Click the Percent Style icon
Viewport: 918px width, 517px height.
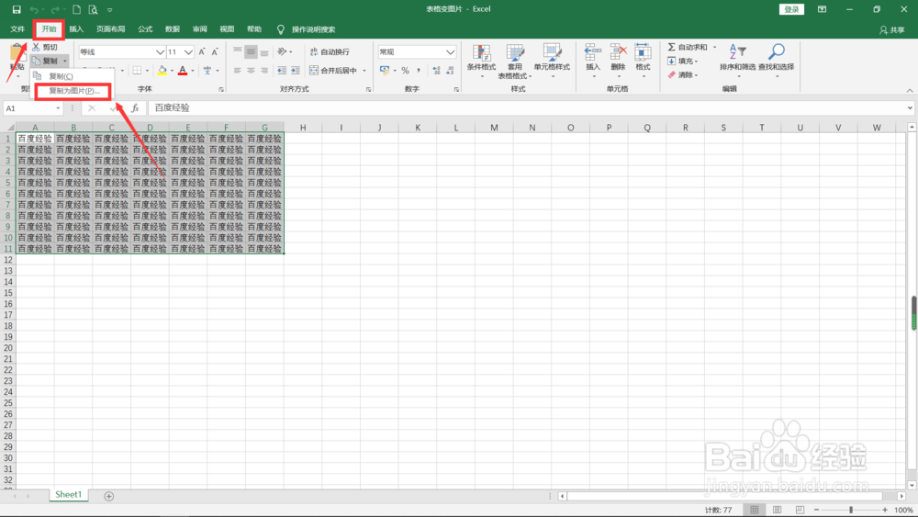(x=405, y=71)
